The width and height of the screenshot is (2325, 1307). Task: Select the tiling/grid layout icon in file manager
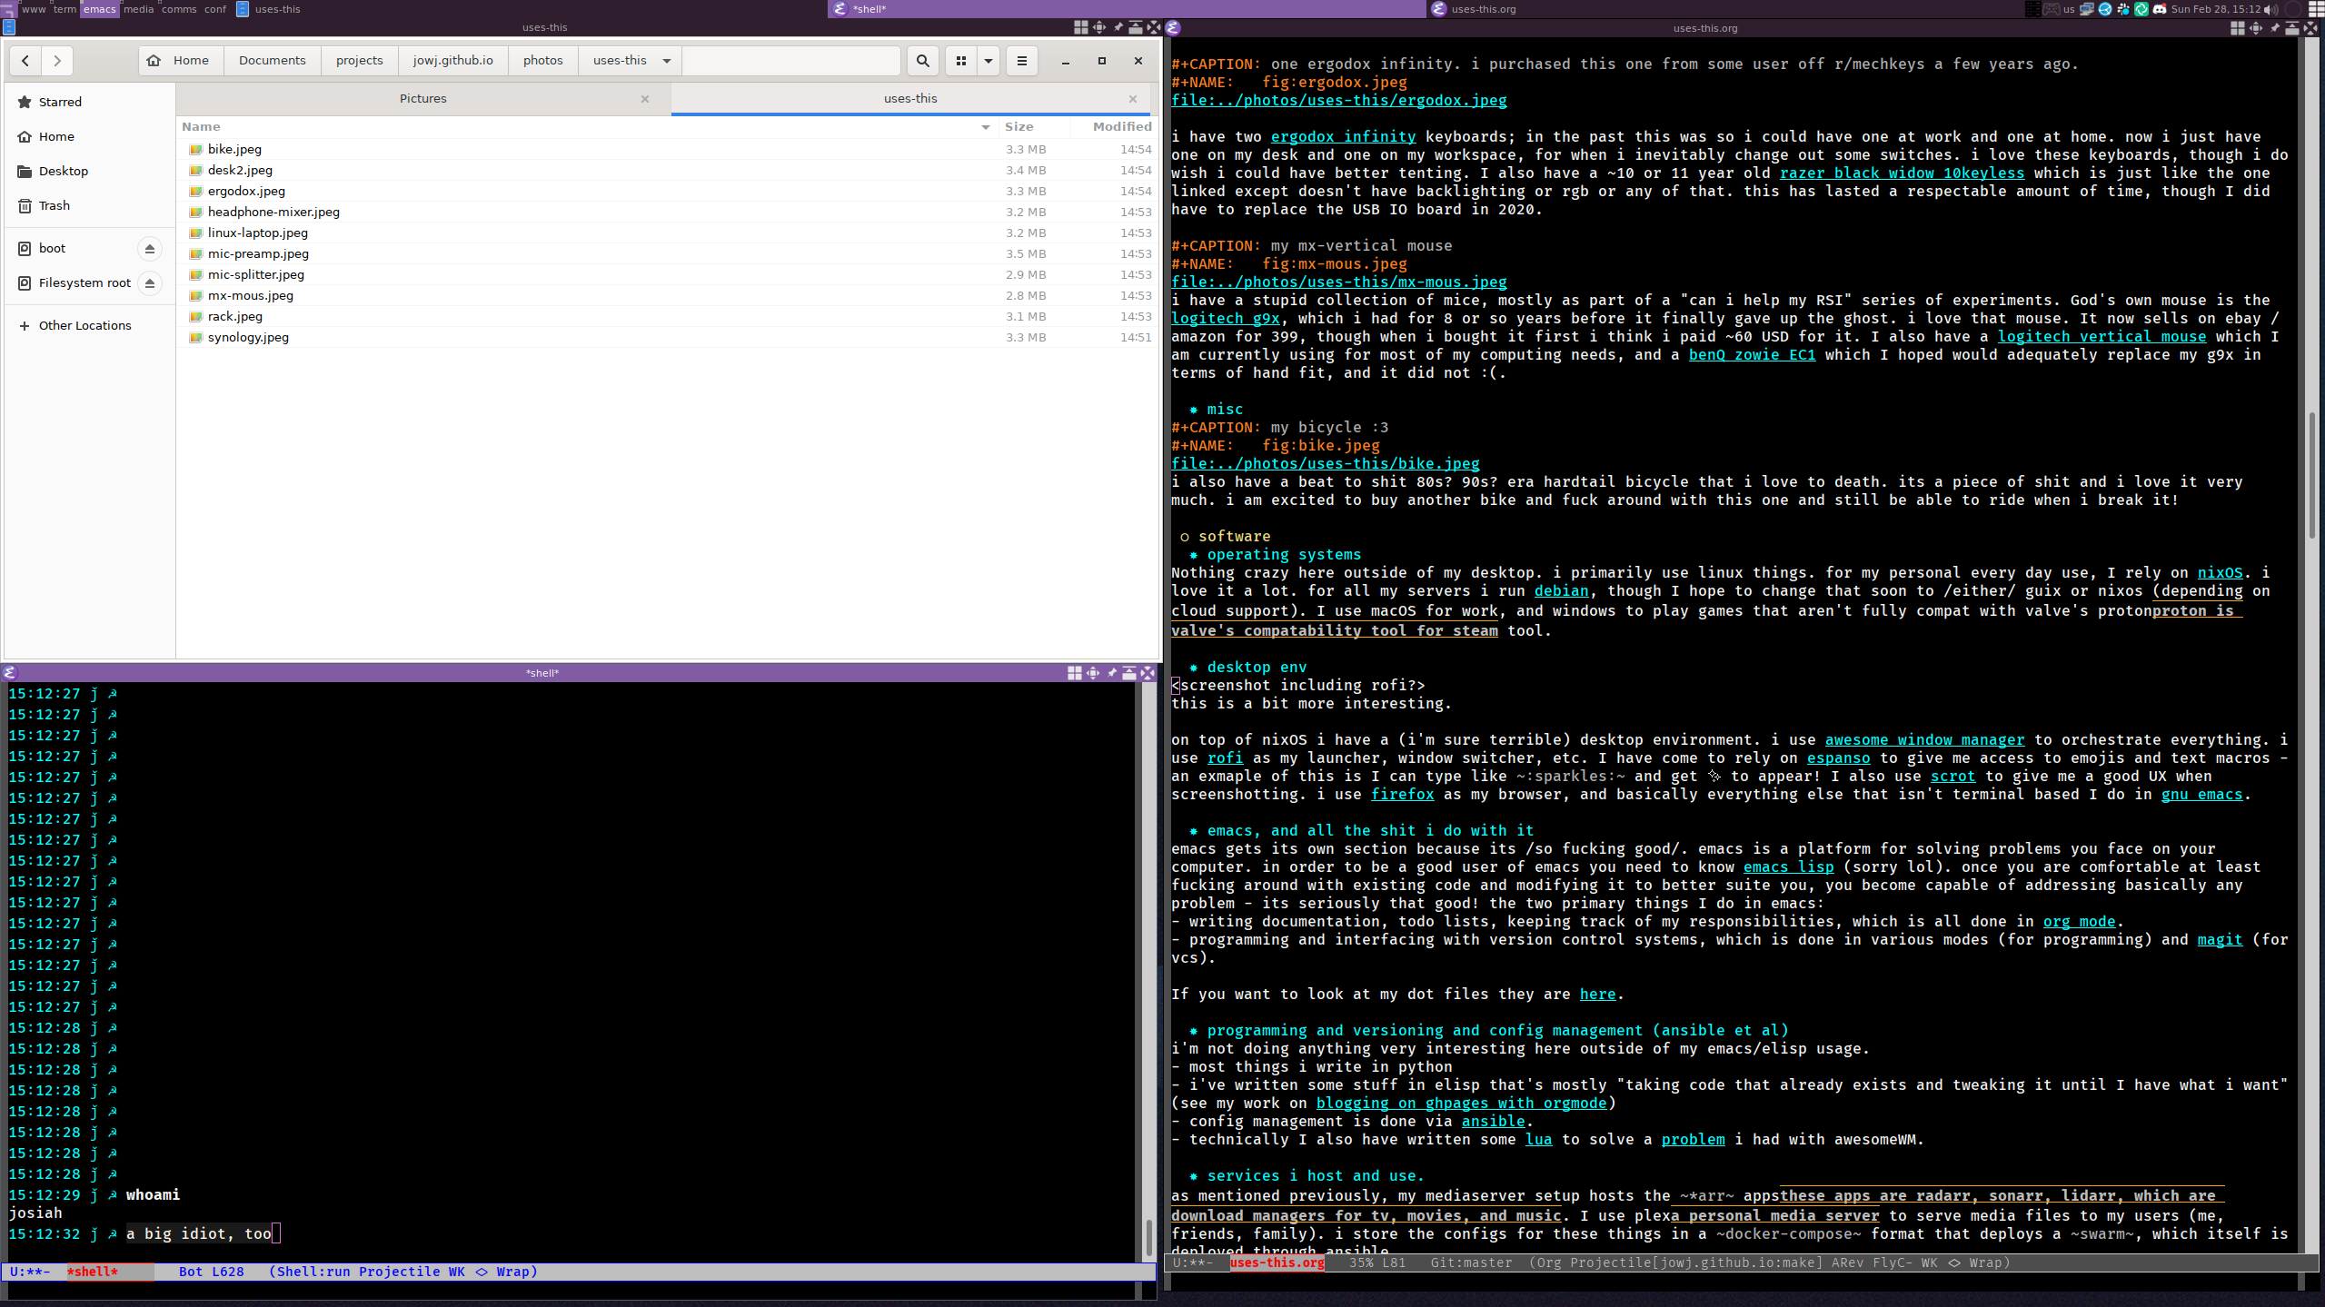click(x=961, y=59)
